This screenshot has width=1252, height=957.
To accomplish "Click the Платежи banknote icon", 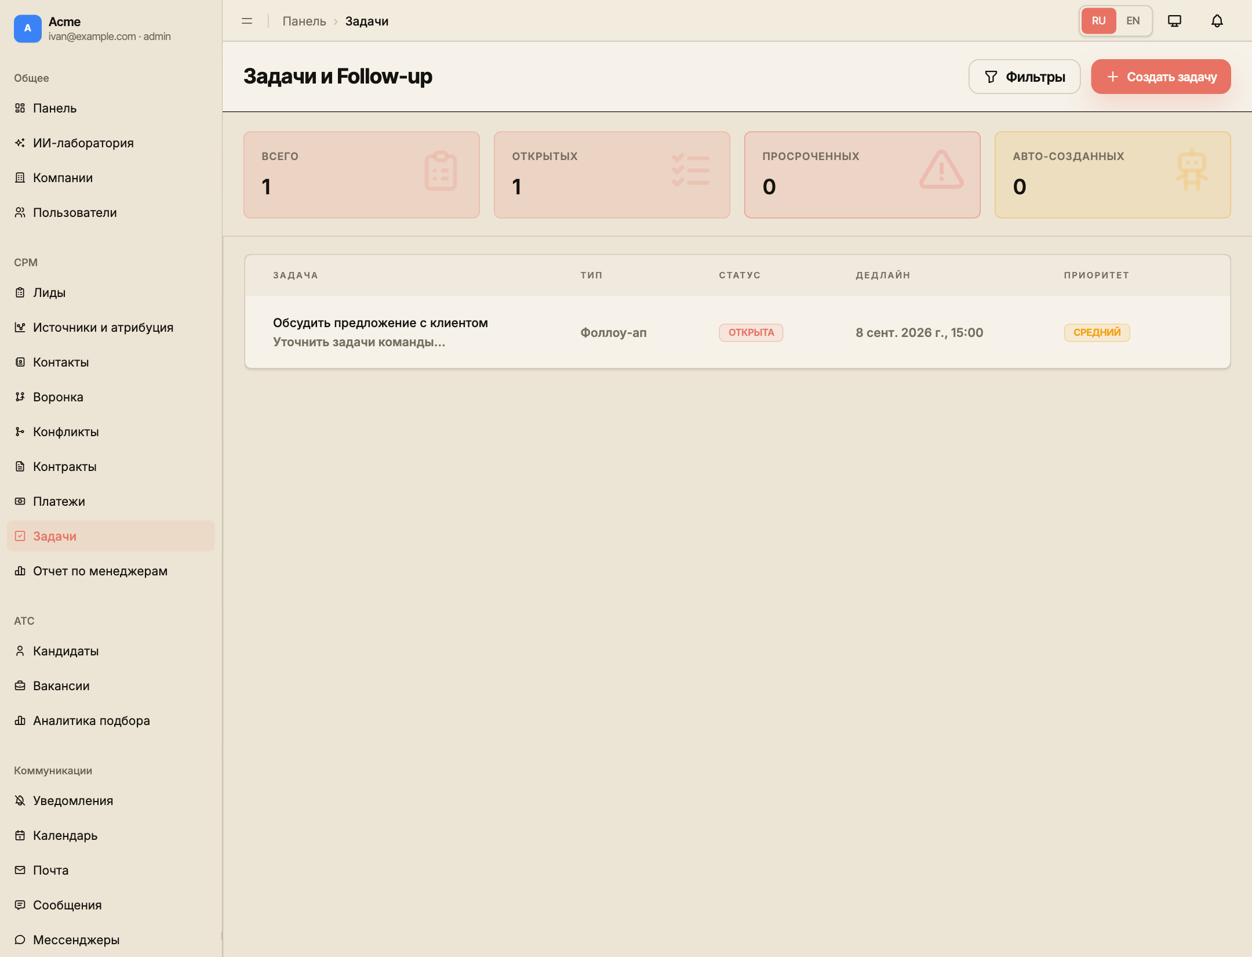I will (x=20, y=501).
